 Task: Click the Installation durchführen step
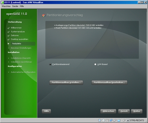point(21,62)
